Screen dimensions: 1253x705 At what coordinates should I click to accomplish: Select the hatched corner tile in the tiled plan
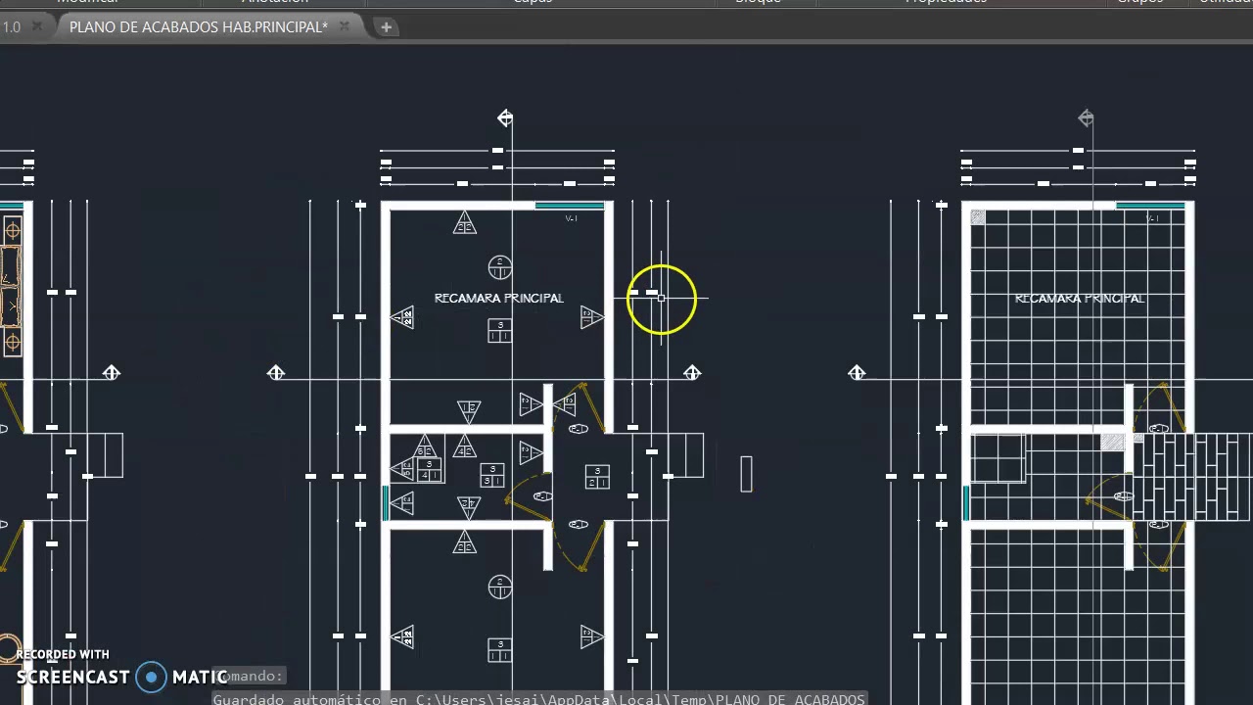point(978,216)
